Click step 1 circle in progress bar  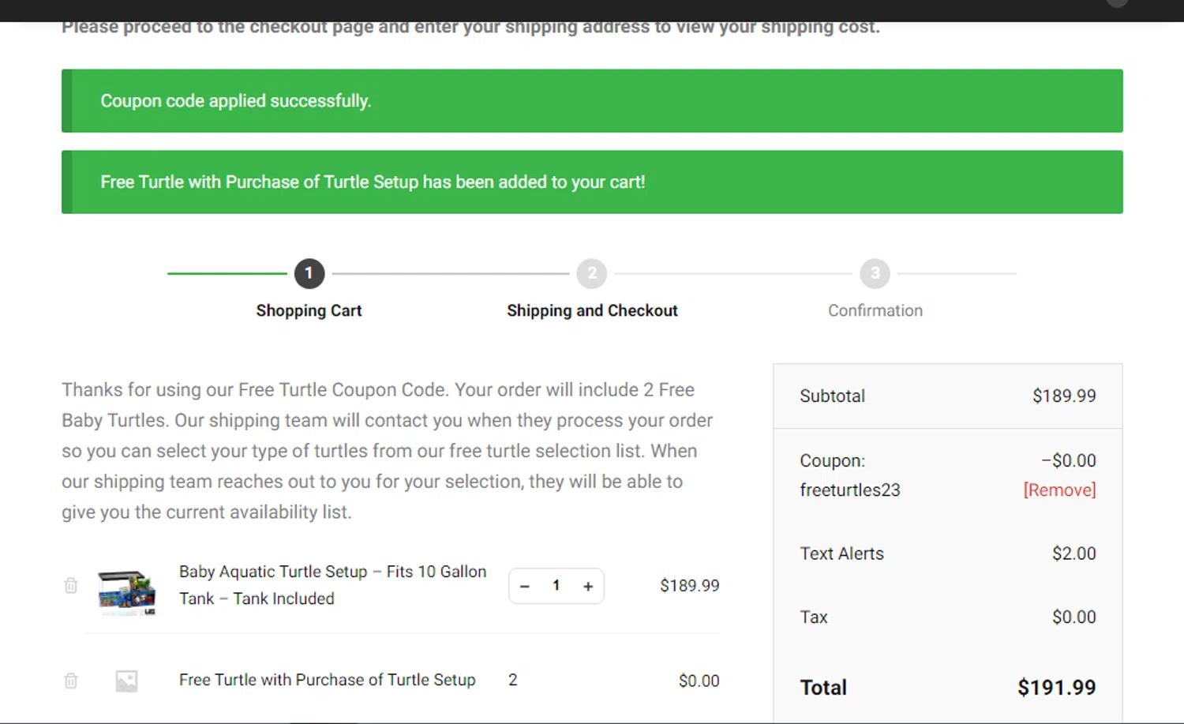(x=309, y=274)
